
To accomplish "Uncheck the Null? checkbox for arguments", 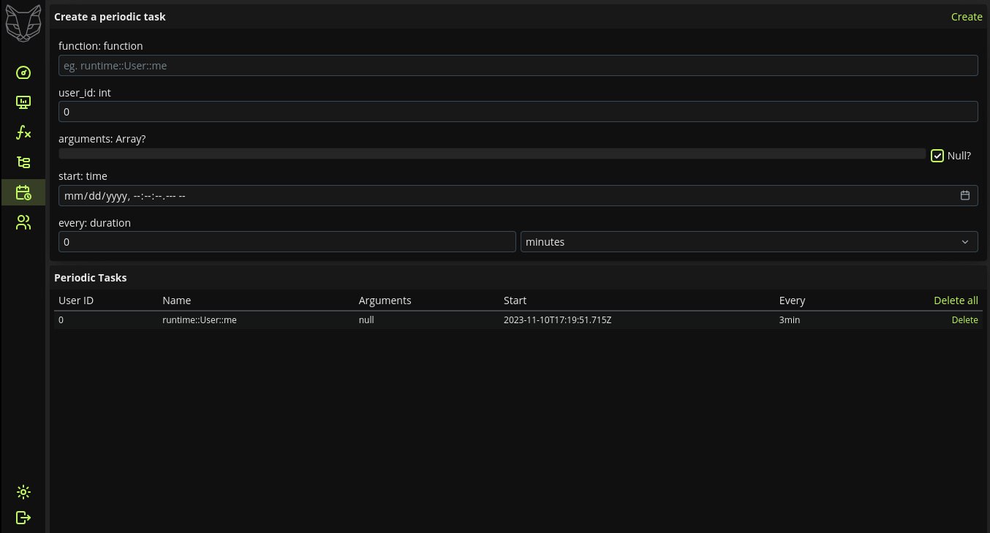I will click(937, 155).
